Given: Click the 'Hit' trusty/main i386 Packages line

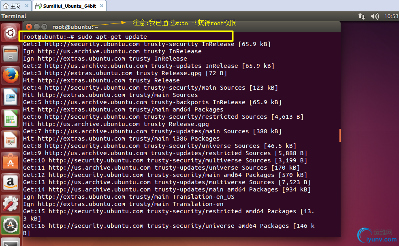Looking at the screenshot, I should pyautogui.click(x=122, y=139).
